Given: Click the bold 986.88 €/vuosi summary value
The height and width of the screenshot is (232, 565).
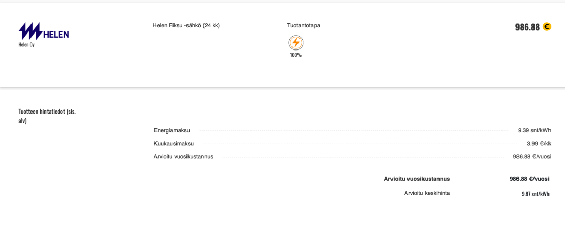Looking at the screenshot, I should [x=529, y=179].
